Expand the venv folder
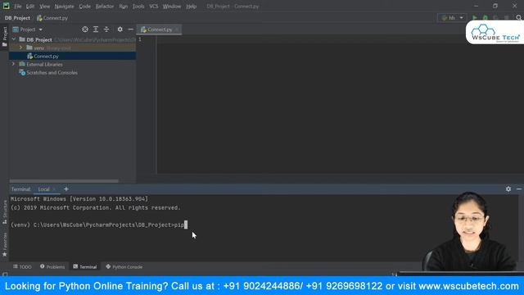 click(x=20, y=48)
